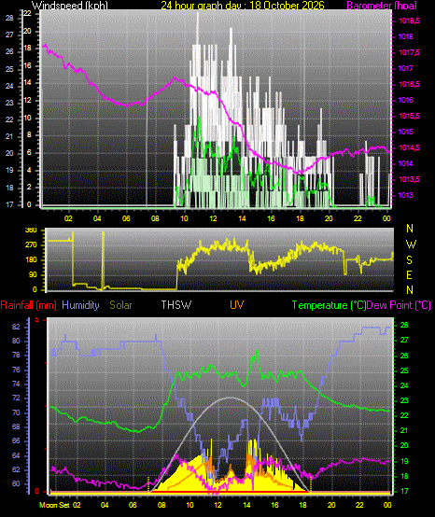This screenshot has width=435, height=517.
Task: Click the 12 hour tick on wind graph
Action: 214,218
